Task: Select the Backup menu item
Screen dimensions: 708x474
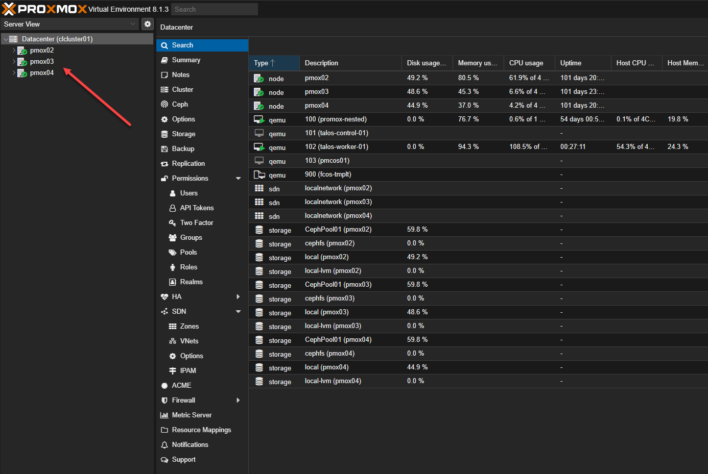Action: tap(183, 148)
